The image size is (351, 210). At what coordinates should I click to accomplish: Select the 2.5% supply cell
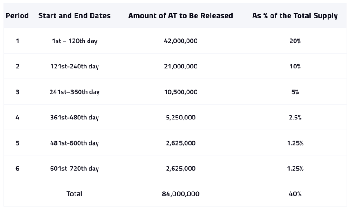click(295, 117)
